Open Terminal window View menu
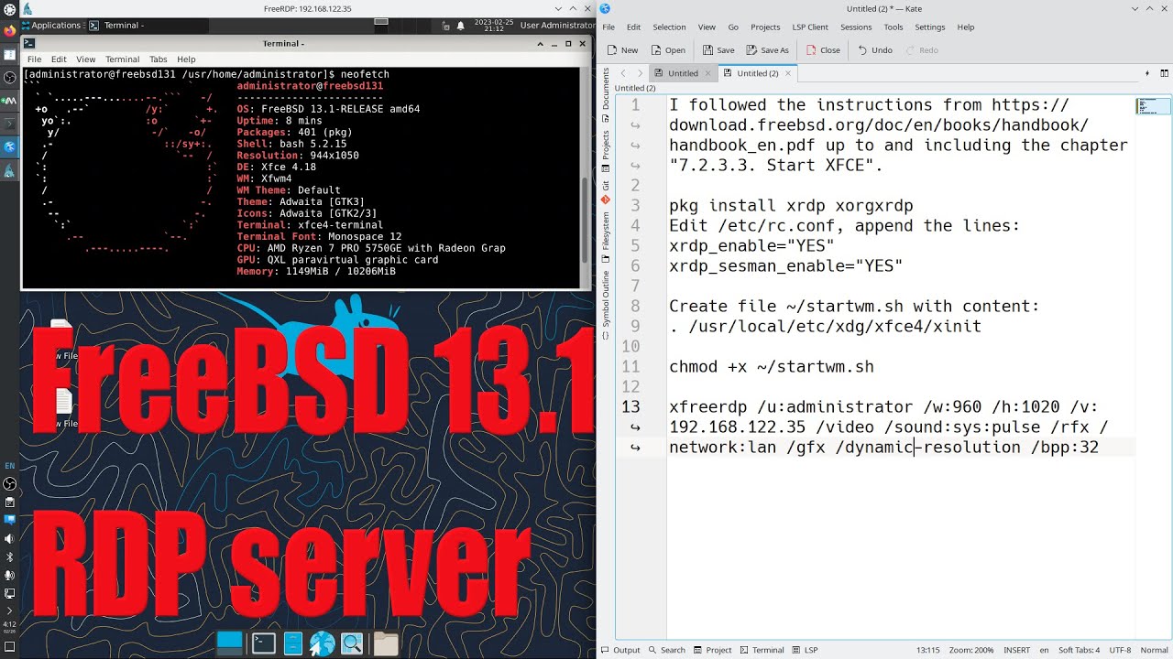Screen dimensions: 1173x659 [85, 59]
